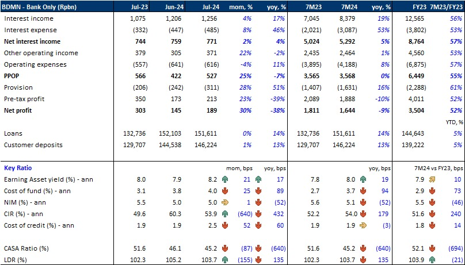
Task: Click the green up arrow next to Earning Asset yield 7M24 yoy 19
Action: (x=363, y=179)
